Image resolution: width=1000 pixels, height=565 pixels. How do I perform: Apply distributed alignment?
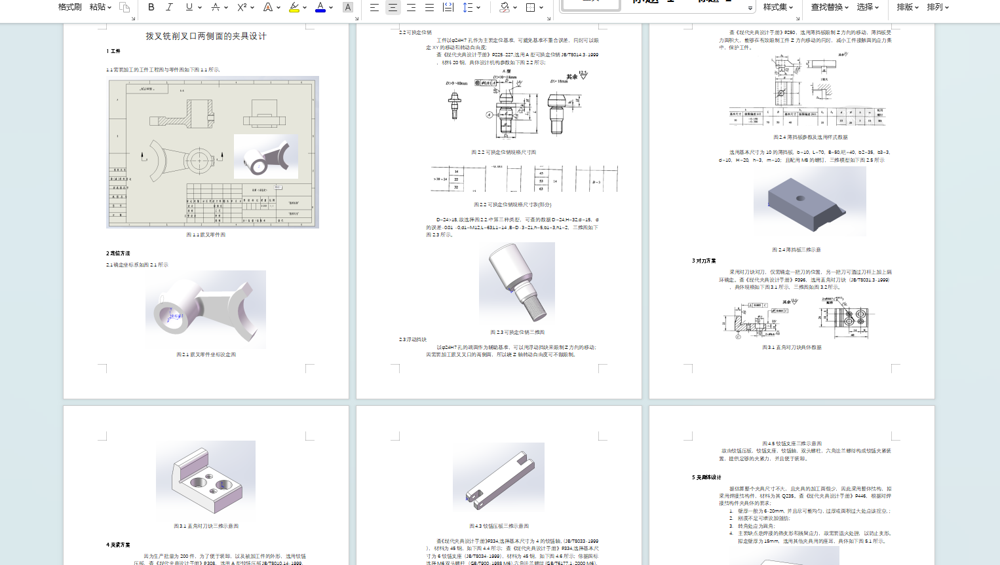tap(448, 7)
